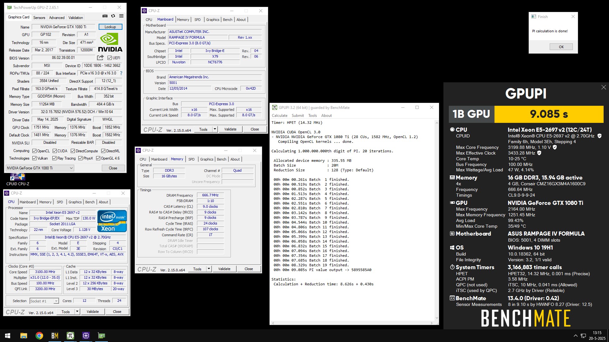The width and height of the screenshot is (609, 342).
Task: Click the Tools button in CPU-Z CPU window
Action: (x=66, y=312)
